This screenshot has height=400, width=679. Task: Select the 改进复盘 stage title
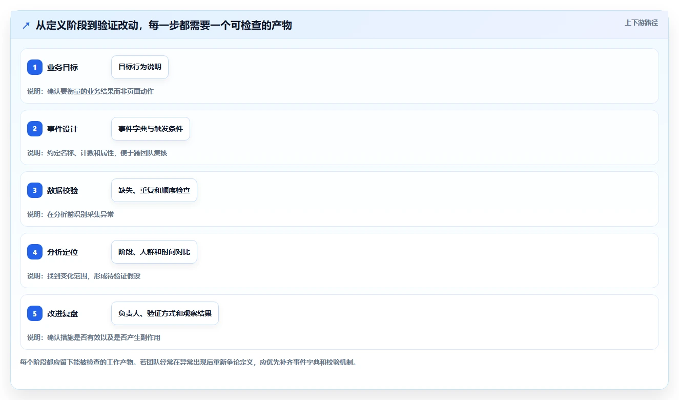(x=63, y=313)
